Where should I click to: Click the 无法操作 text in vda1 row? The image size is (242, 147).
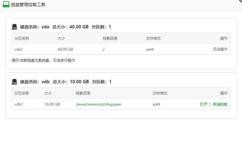(x=220, y=49)
